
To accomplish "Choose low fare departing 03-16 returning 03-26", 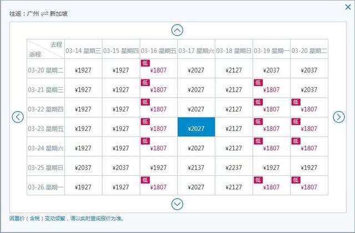I will coord(159,185).
